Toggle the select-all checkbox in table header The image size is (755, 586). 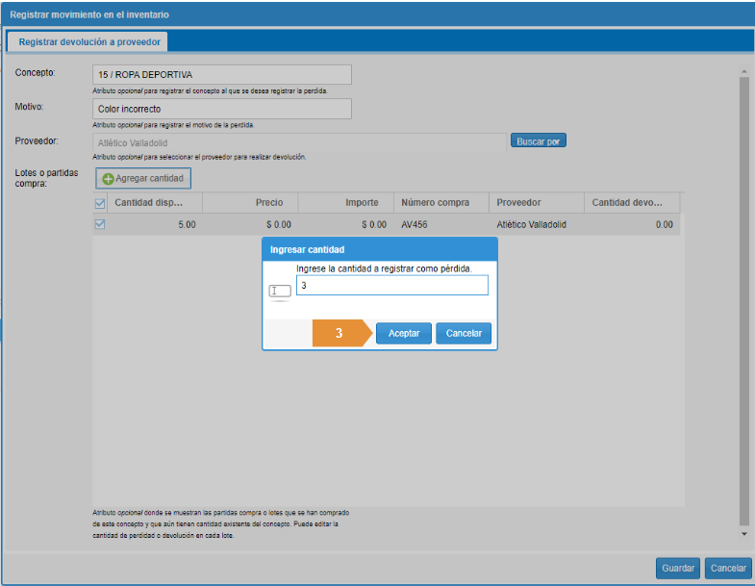(99, 203)
